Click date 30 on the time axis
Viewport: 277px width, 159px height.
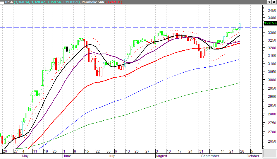pos(108,151)
